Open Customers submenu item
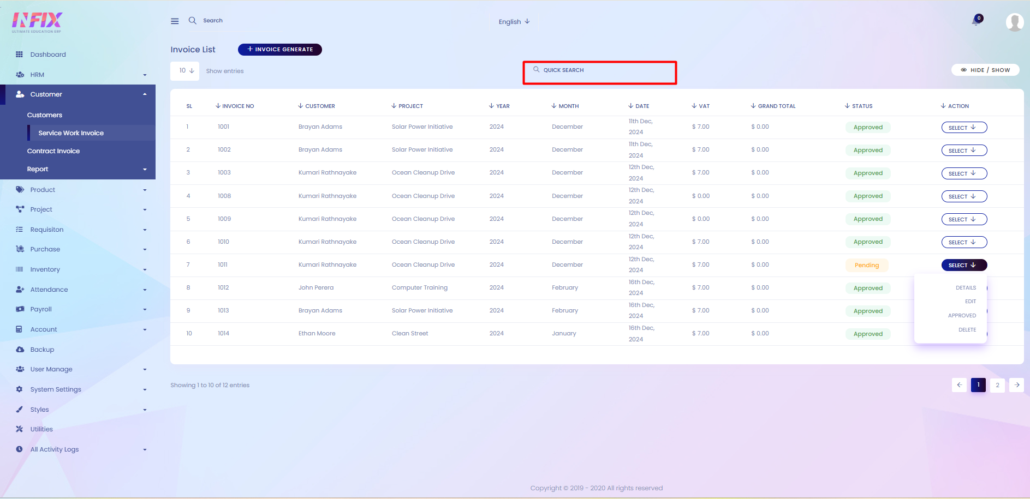1030x499 pixels. pos(45,115)
